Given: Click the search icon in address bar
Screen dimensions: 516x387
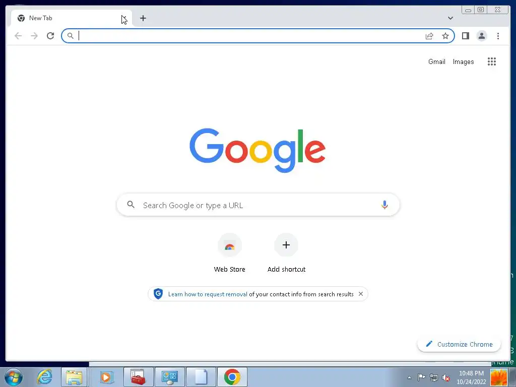Looking at the screenshot, I should (71, 36).
